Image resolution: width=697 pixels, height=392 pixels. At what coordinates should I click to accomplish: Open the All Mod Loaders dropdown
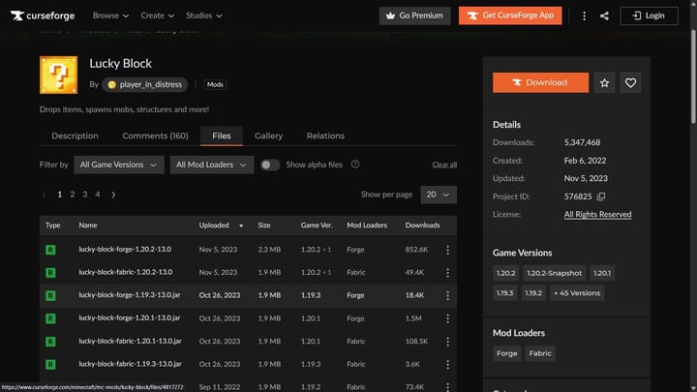pyautogui.click(x=211, y=165)
